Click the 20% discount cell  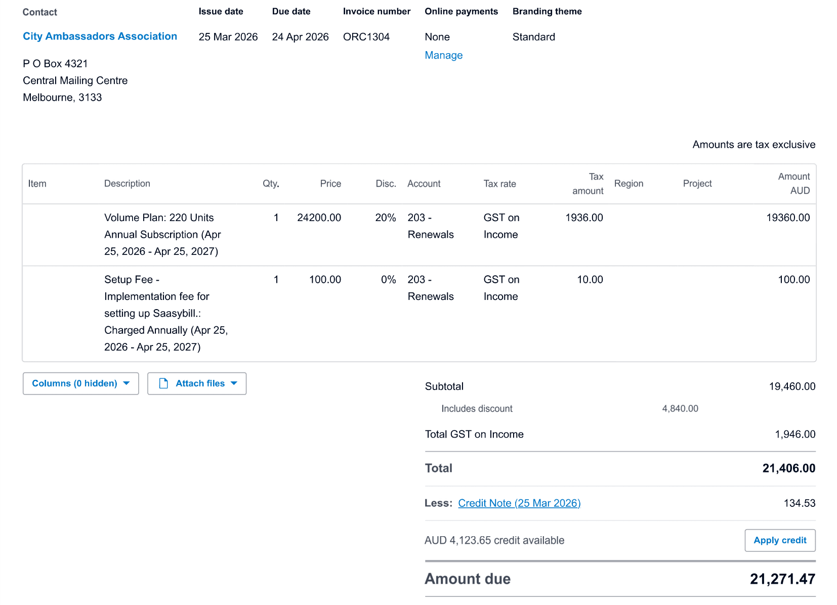click(386, 218)
